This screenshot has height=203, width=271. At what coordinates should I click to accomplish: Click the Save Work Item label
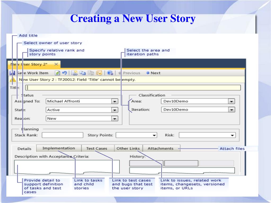pyautogui.click(x=33, y=73)
